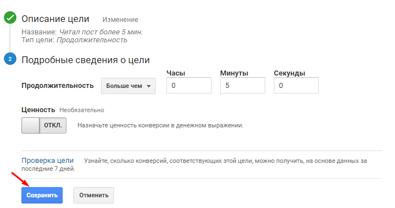Open the 'Больше чем' duration dropdown
395x208 pixels.
tap(128, 86)
